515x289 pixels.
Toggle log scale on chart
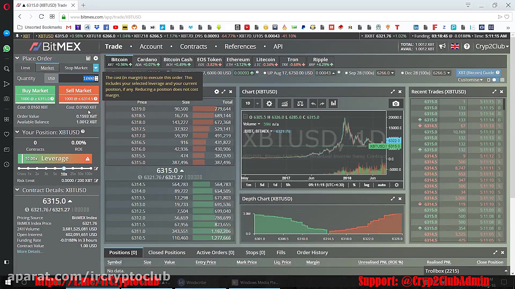(x=366, y=185)
